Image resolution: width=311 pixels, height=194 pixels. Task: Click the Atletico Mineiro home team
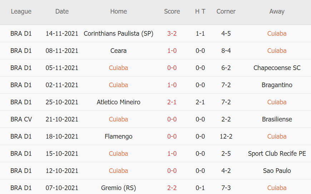click(x=118, y=102)
